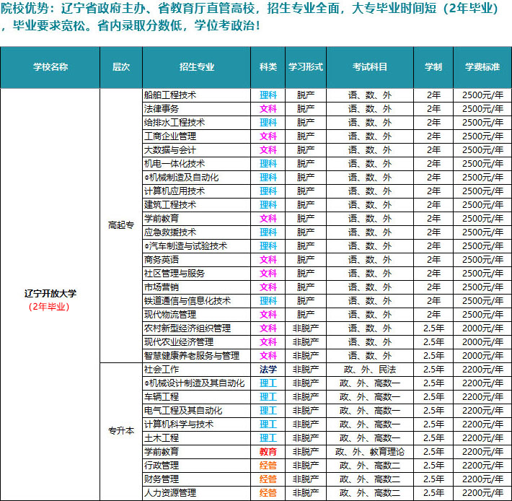
Task: Click the 学费标准 column header
Action: point(482,67)
